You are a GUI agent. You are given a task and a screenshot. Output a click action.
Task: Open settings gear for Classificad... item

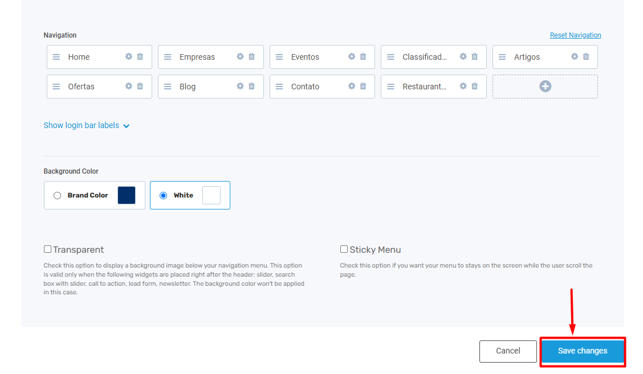coord(463,56)
